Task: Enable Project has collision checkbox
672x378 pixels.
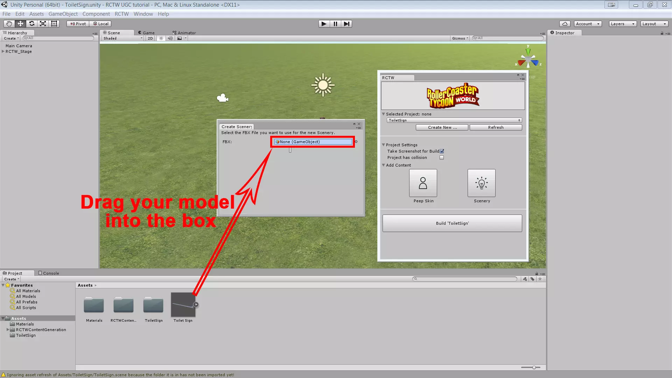Action: point(442,157)
